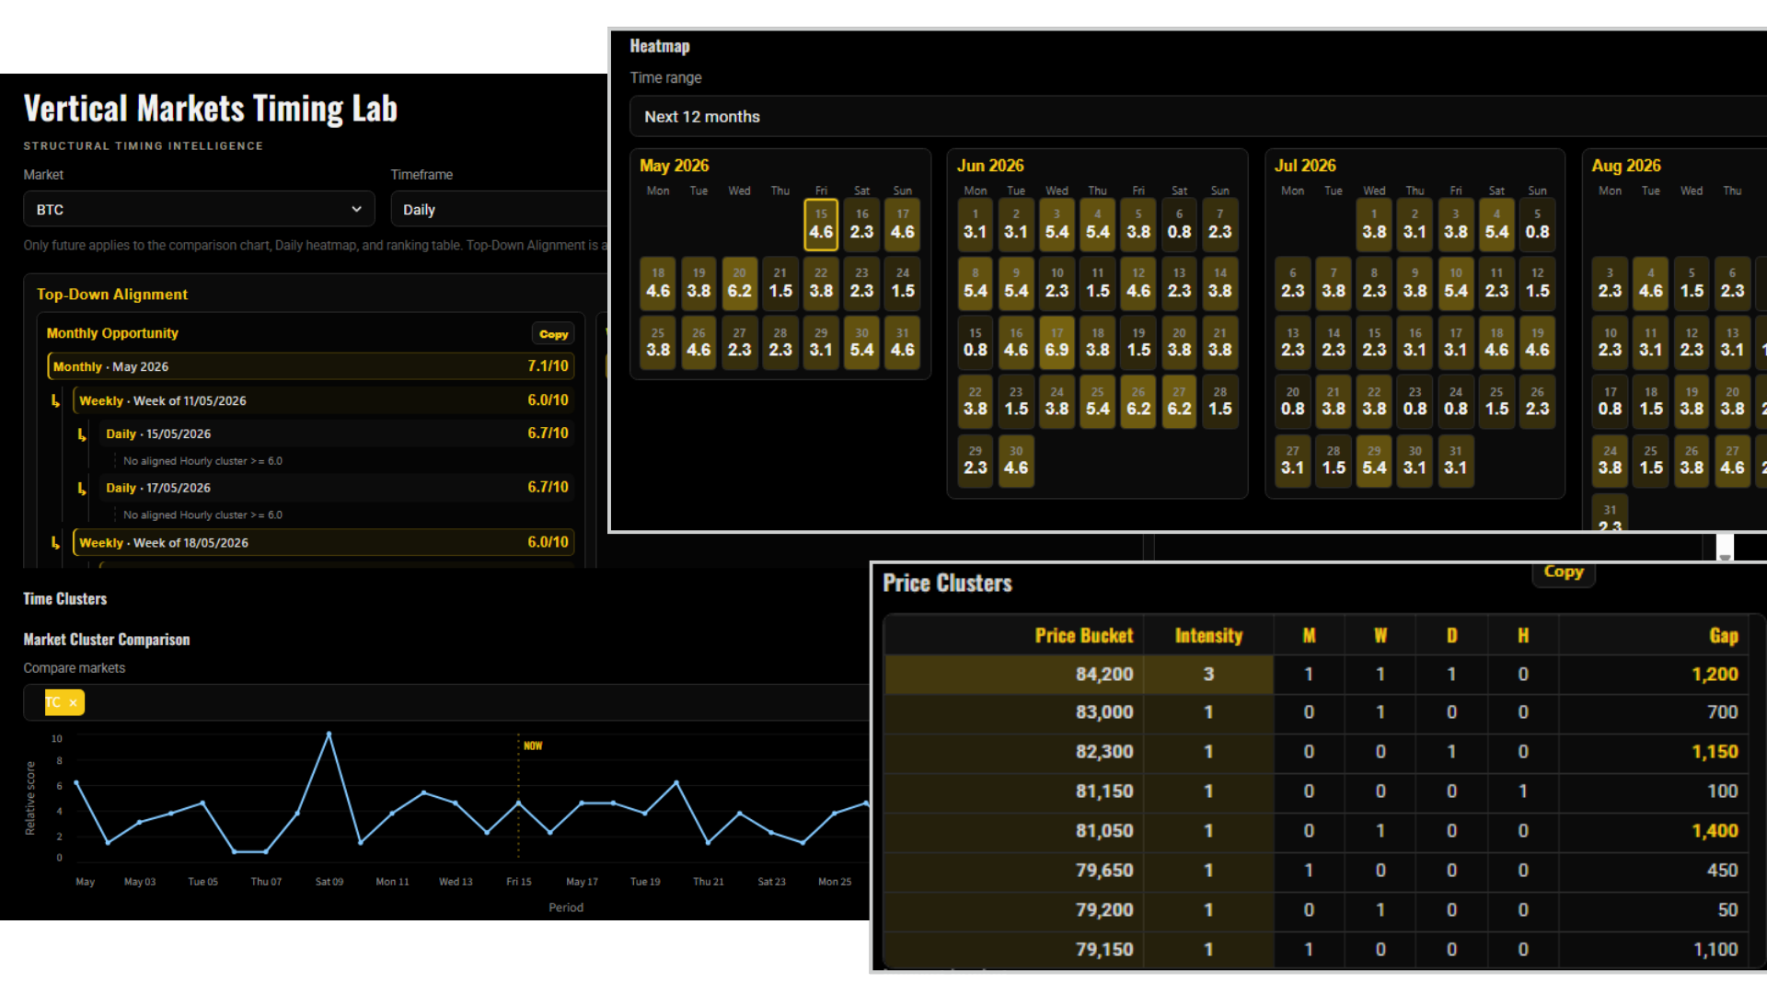Expand the Next 12 months time range
Screen dimensions: 1767x994
click(x=1197, y=117)
